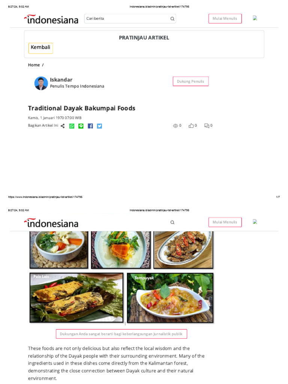Click the Pais Lais food photo
Image resolution: width=288 pixels, height=384 pixels.
point(76,297)
